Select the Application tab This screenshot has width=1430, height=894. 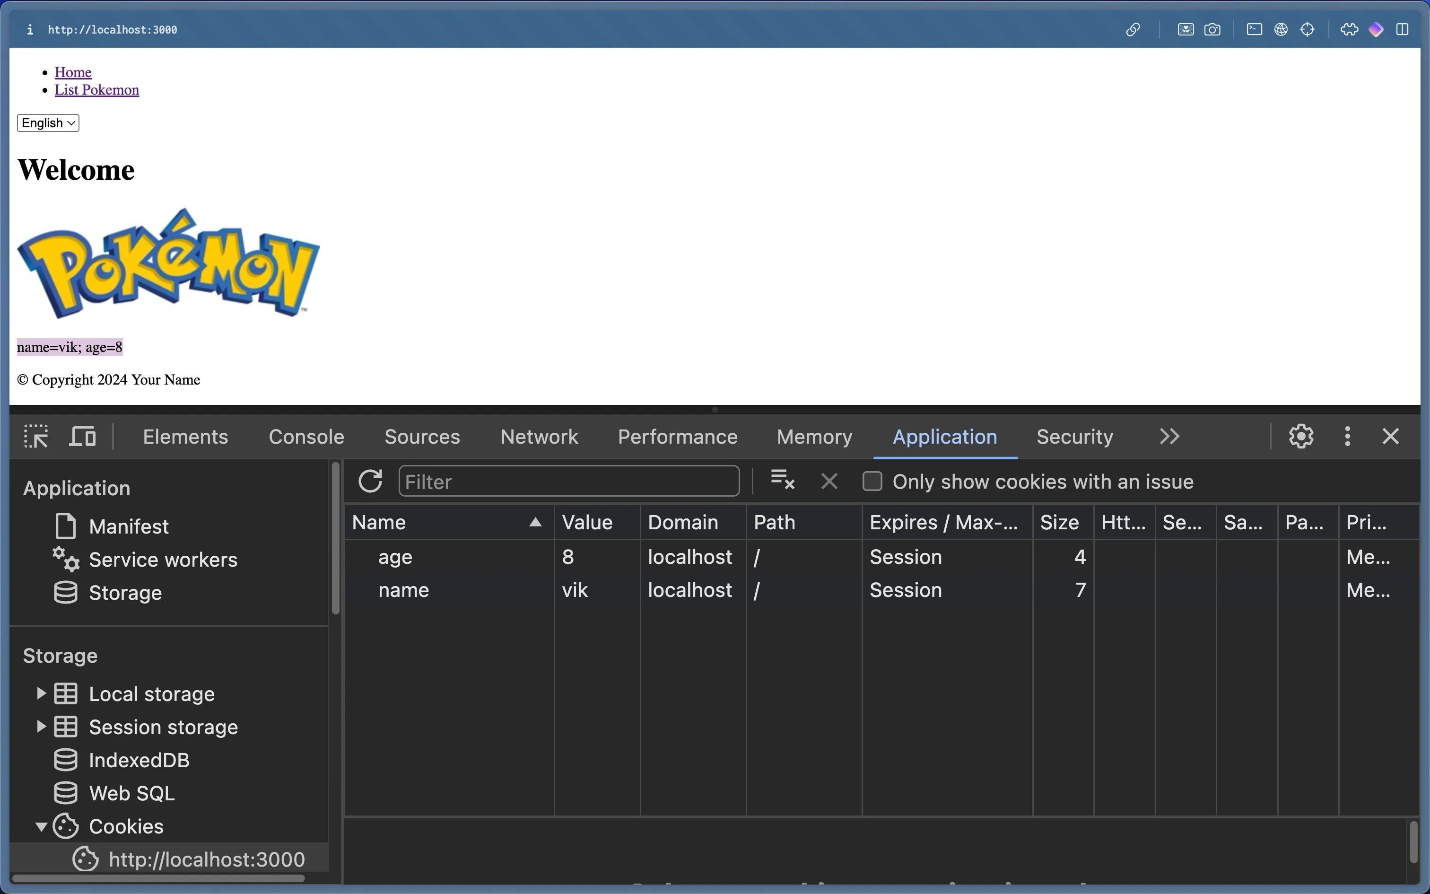pyautogui.click(x=945, y=436)
